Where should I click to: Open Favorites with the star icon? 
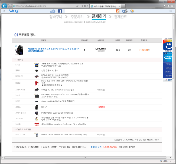click(168, 6)
